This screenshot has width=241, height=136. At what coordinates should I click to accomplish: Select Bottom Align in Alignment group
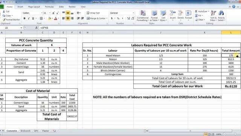tap(72, 13)
